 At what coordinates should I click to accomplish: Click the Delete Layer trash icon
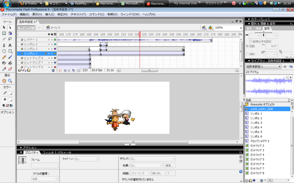tap(53, 70)
